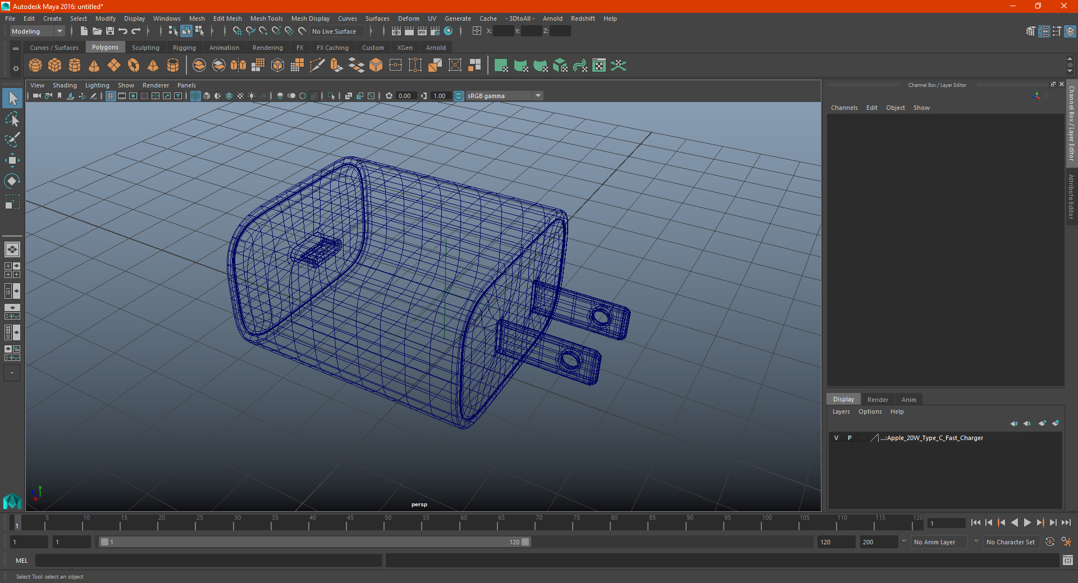
Task: Open Options menu in Layer Editor
Action: coord(870,411)
